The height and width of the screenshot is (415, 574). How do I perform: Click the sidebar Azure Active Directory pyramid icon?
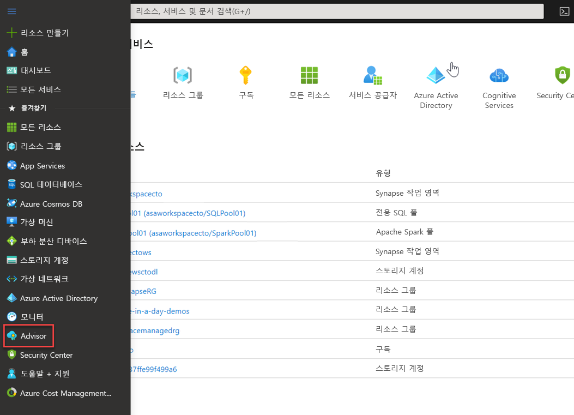pyautogui.click(x=11, y=298)
